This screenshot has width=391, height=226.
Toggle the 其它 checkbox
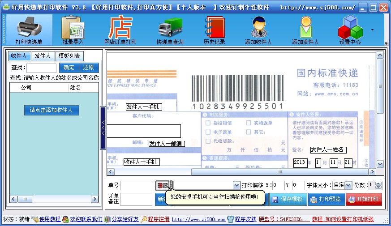[249, 132]
